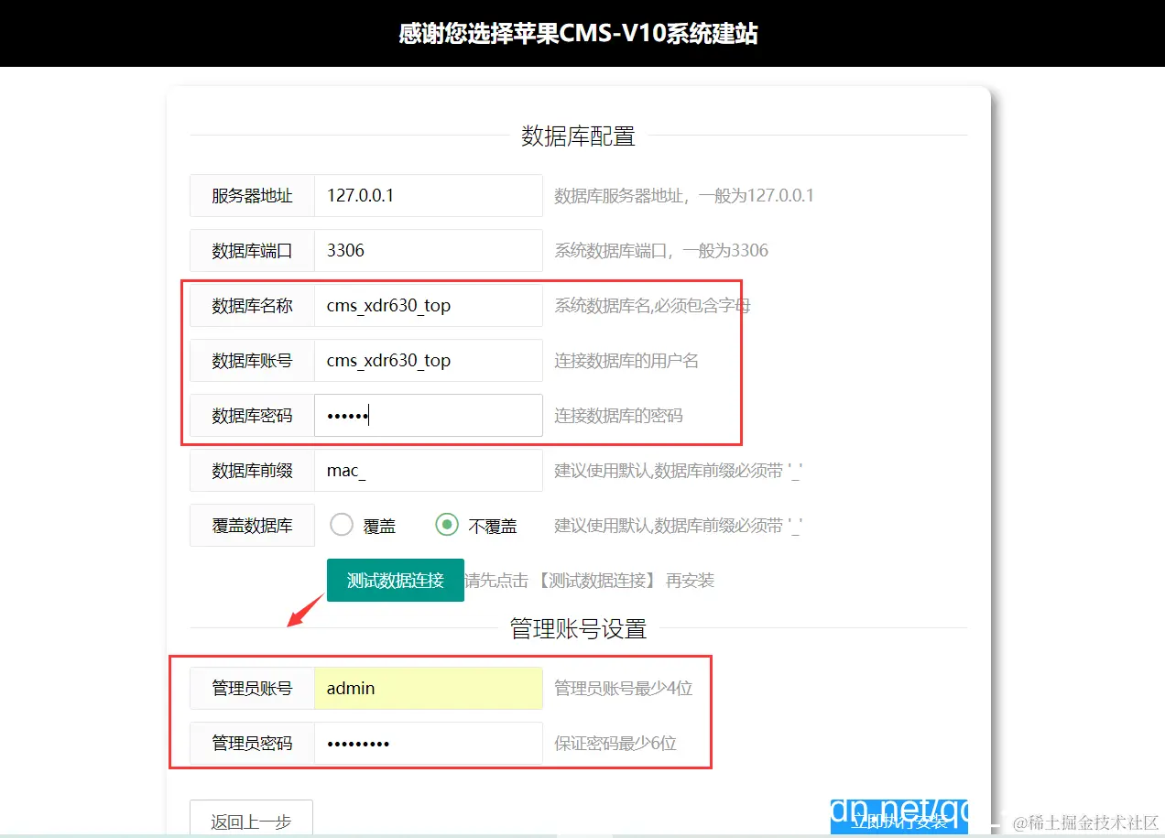Click the 数据库前缀 label
Screen dimensions: 1165x838
coord(252,471)
